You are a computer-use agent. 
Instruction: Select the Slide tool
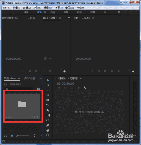point(48,120)
